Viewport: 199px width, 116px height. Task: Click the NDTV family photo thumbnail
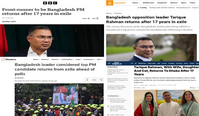click(166, 103)
